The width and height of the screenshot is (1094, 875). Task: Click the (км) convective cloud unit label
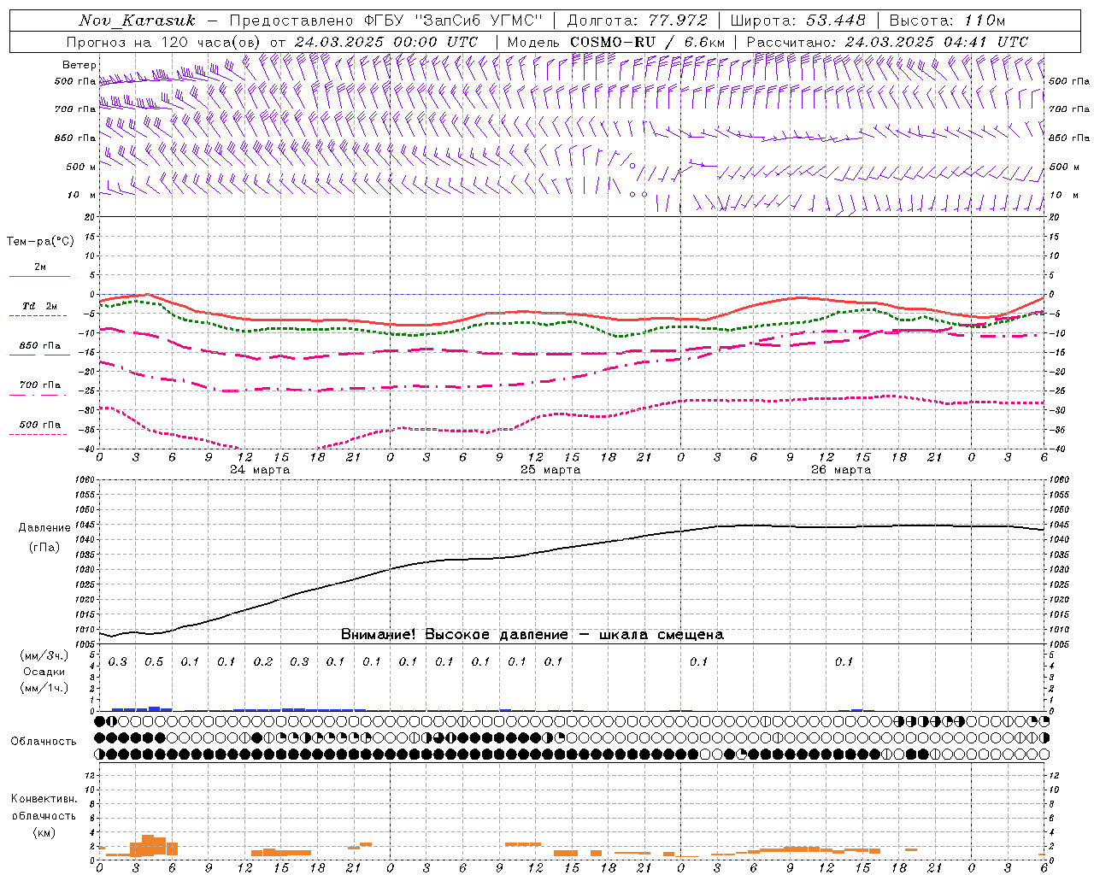[44, 832]
